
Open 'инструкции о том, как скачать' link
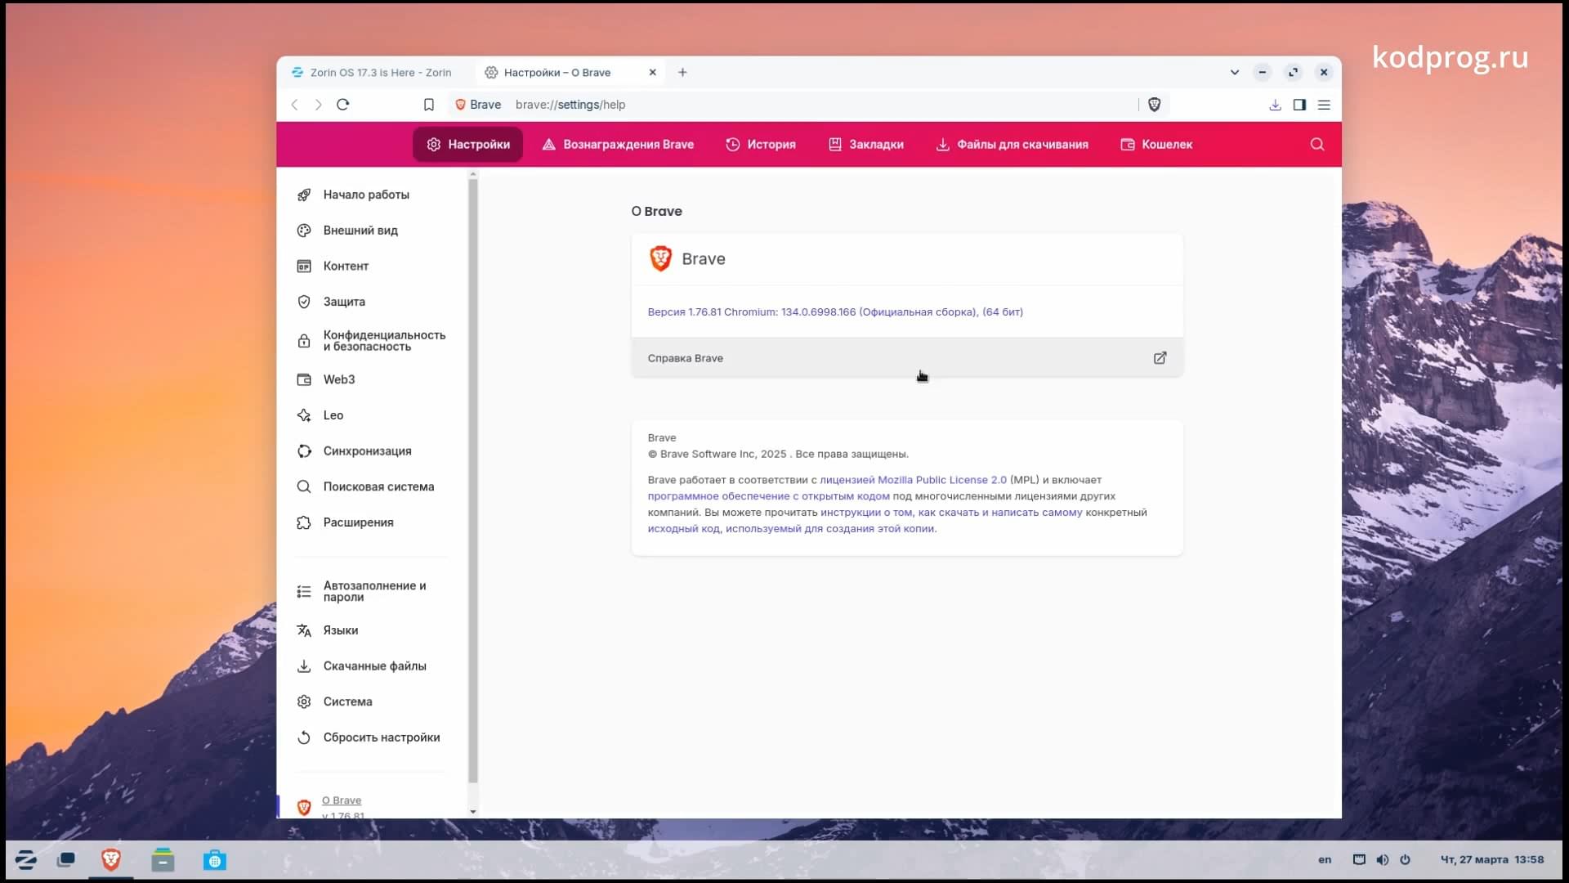point(951,513)
